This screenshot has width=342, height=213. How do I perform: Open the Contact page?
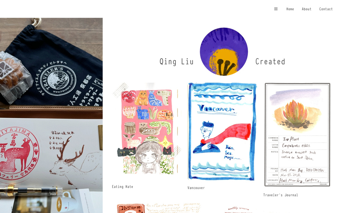326,9
